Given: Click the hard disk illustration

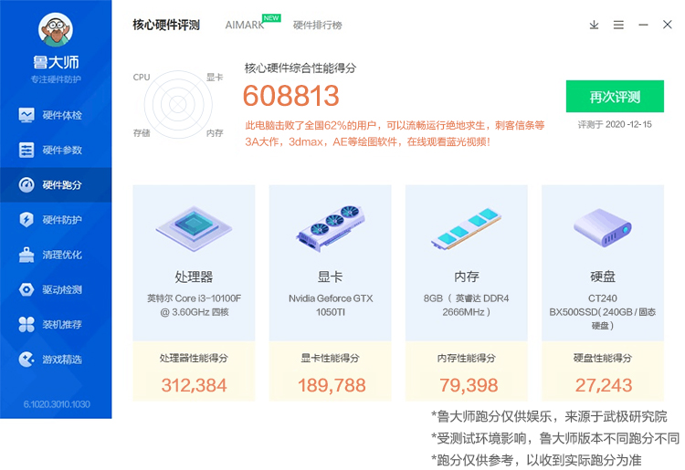Looking at the screenshot, I should (x=603, y=228).
